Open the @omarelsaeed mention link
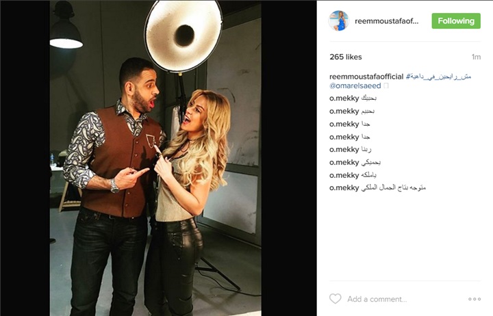Viewport: 493px width, 316px height. pyautogui.click(x=355, y=85)
